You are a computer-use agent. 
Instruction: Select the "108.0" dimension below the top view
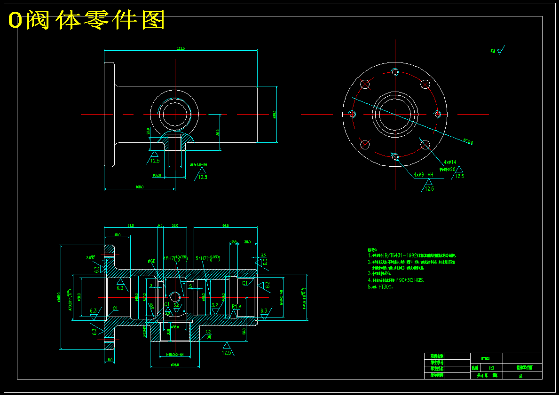[x=139, y=186]
